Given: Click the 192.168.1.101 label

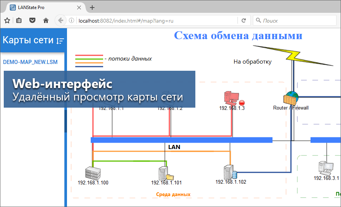Looking at the screenshot, I should tap(166, 183).
